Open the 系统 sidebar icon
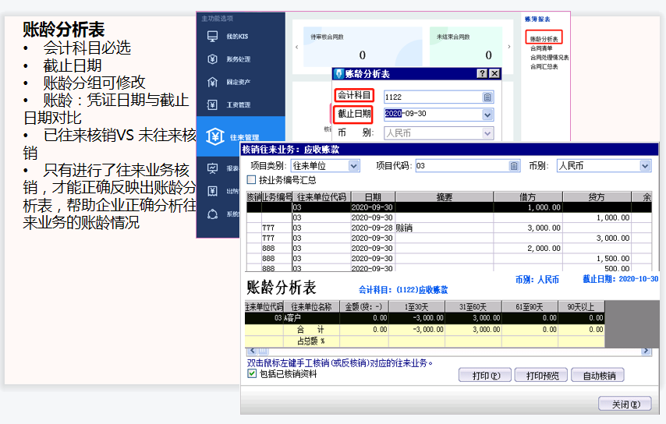The image size is (666, 424). pyautogui.click(x=212, y=214)
